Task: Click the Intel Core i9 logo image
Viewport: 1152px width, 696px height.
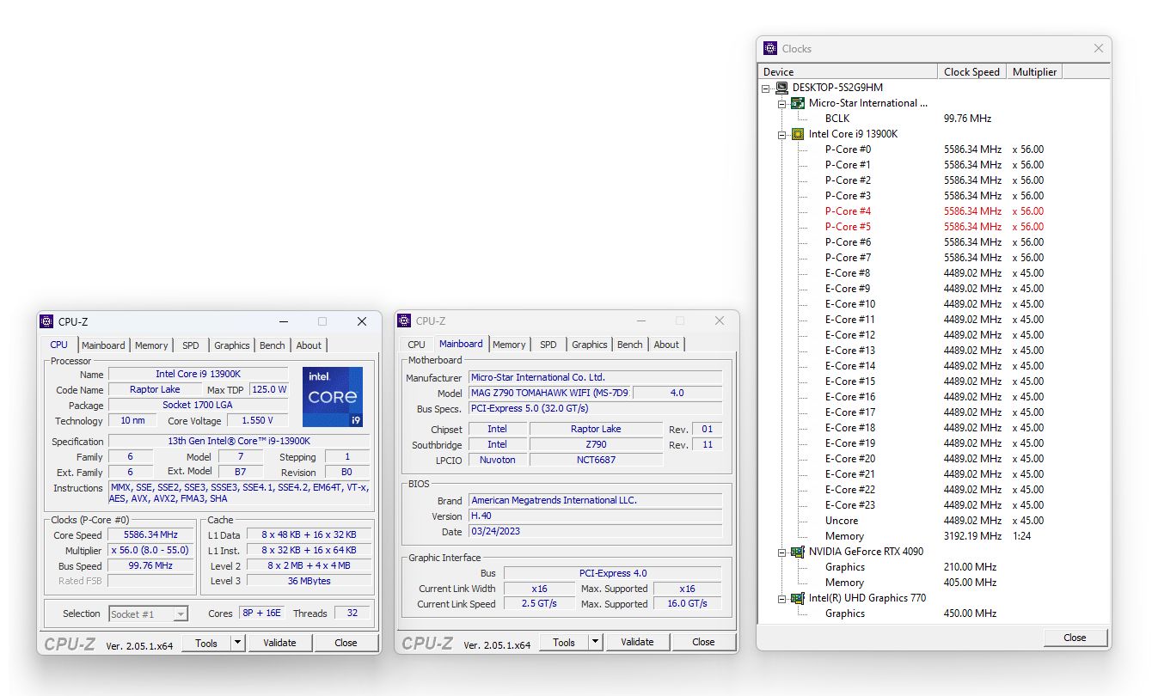Action: click(333, 397)
